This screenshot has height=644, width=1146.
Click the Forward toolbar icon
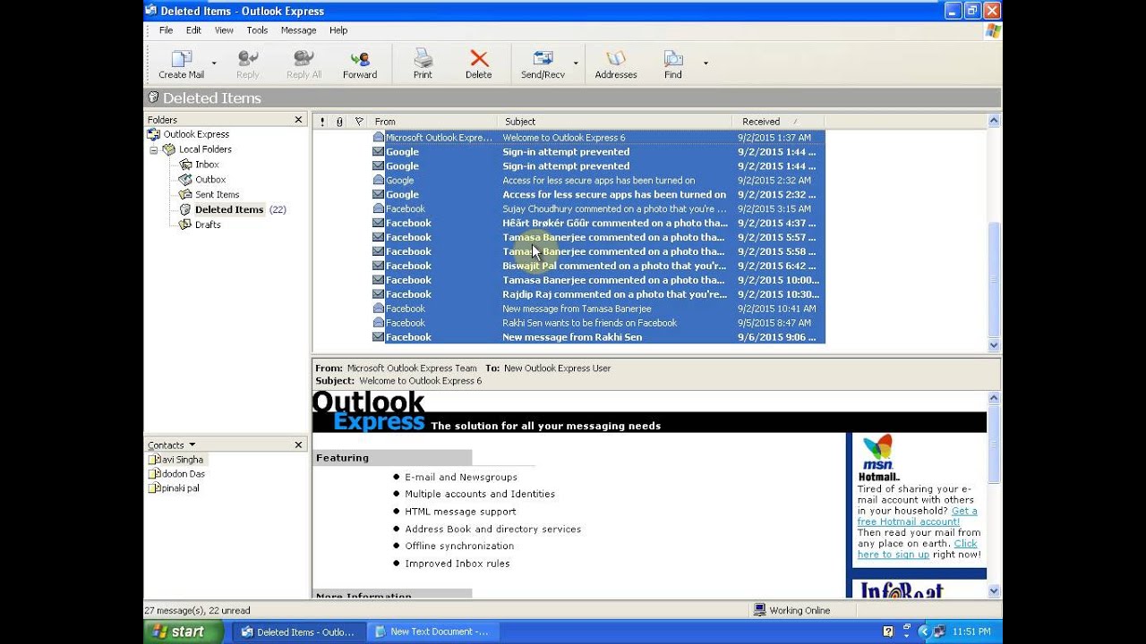(360, 59)
